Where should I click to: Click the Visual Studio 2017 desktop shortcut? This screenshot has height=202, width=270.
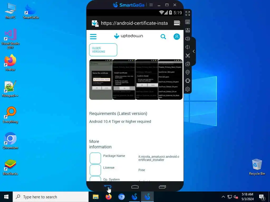pyautogui.click(x=10, y=39)
